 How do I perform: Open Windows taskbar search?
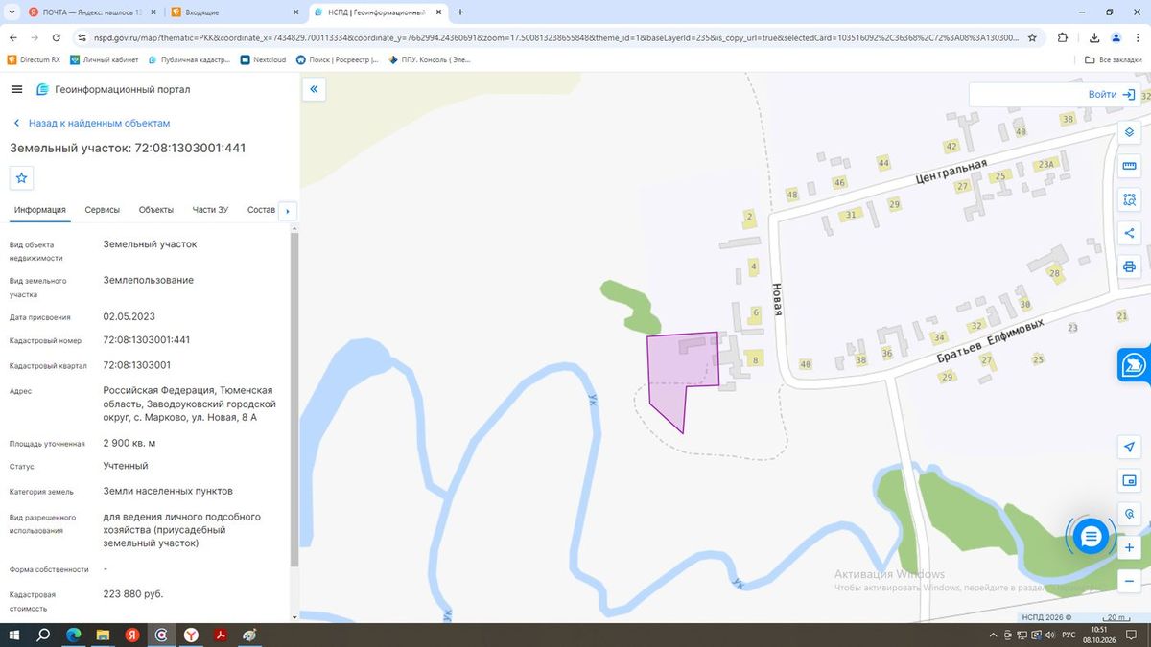(43, 635)
